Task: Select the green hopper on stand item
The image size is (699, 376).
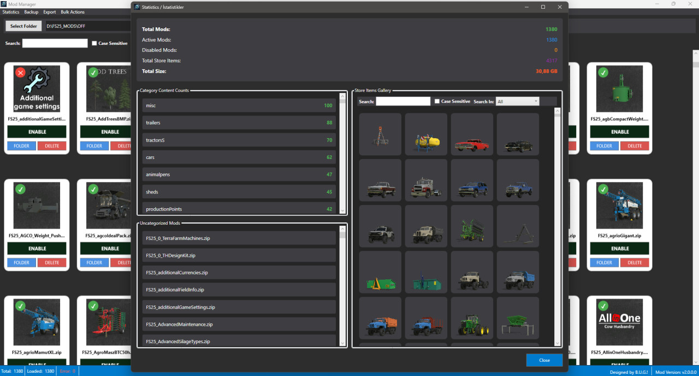Action: pyautogui.click(x=518, y=319)
